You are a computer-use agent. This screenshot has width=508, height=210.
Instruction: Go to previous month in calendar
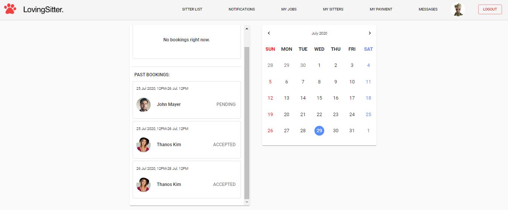click(x=269, y=33)
